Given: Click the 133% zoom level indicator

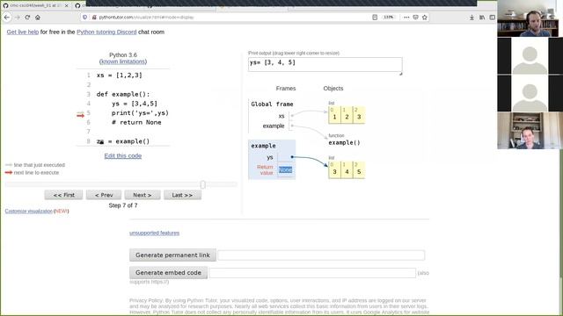Looking at the screenshot, I should pos(389,18).
